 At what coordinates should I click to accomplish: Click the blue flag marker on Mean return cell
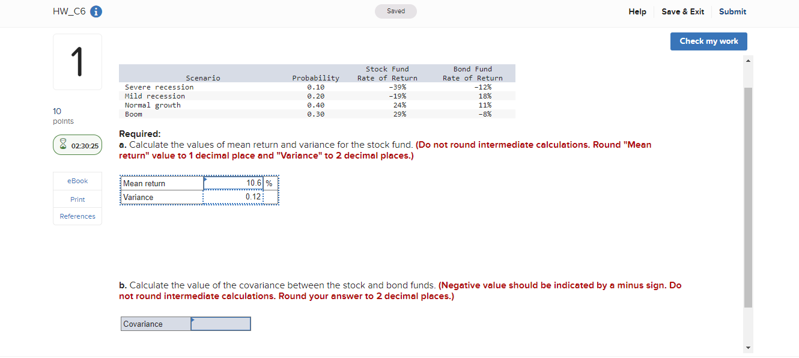pyautogui.click(x=205, y=178)
